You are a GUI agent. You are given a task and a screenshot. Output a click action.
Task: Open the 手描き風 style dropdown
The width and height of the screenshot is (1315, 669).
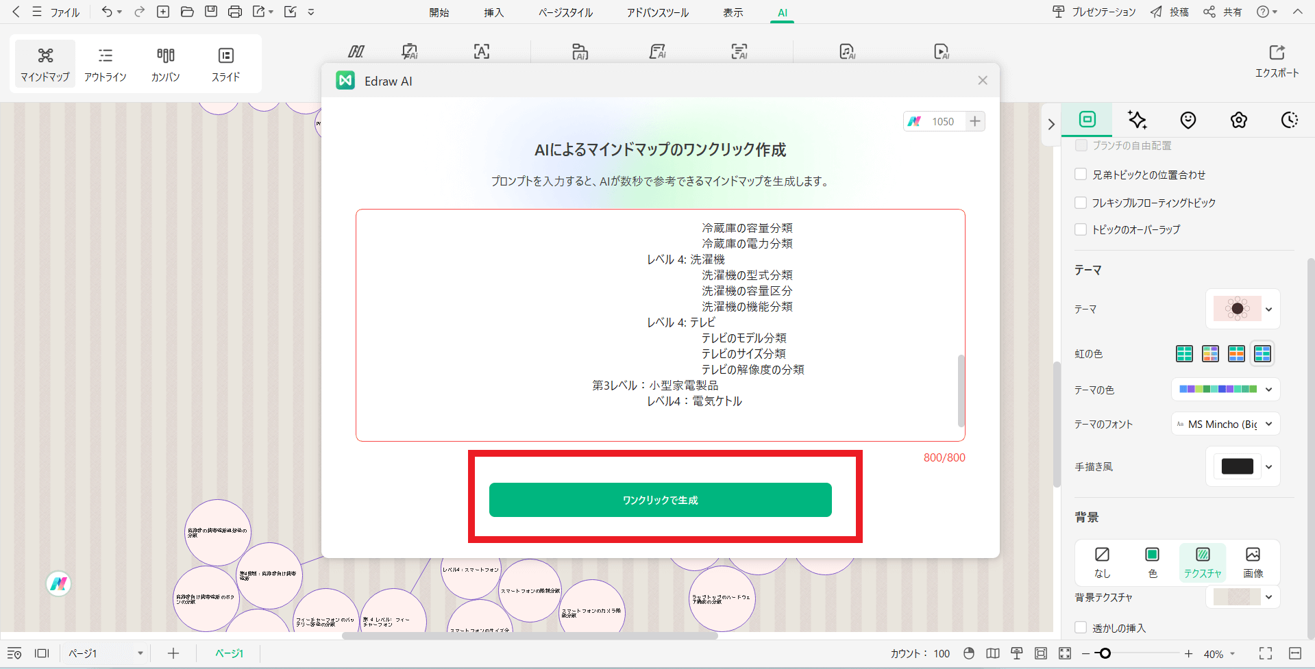[1243, 466]
